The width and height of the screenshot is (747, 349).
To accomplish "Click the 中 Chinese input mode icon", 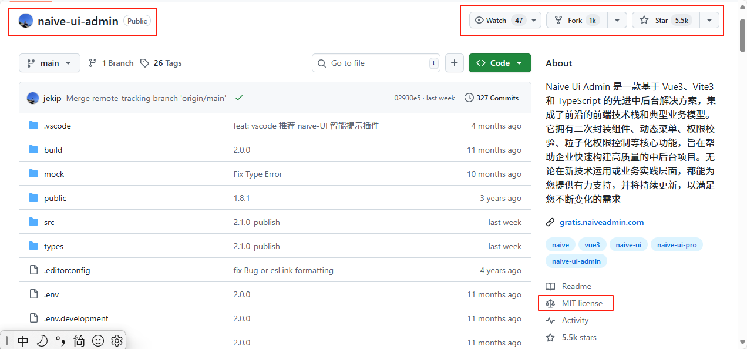I will (23, 341).
